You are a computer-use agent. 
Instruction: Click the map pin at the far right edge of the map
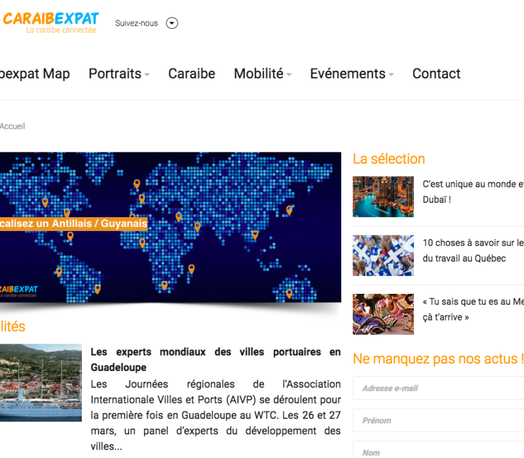(x=289, y=210)
